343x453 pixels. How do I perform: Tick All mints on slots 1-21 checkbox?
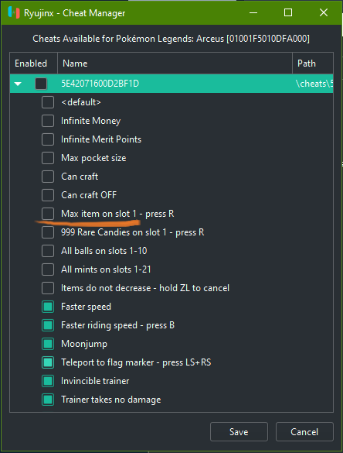point(48,269)
